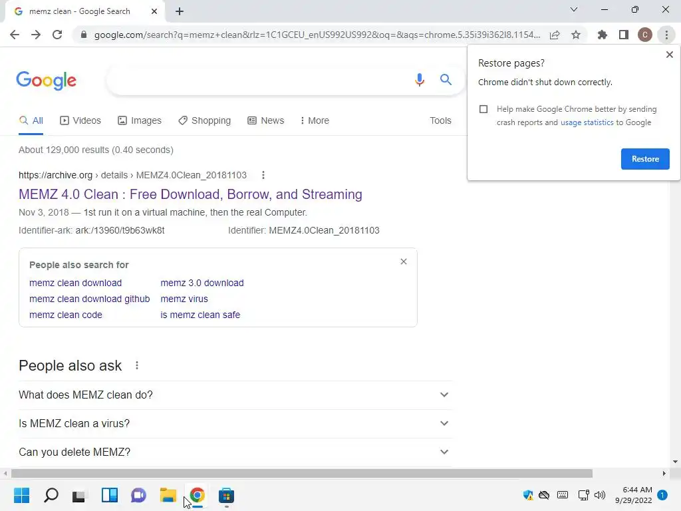Go to the Google home logo
The height and width of the screenshot is (511, 681).
click(46, 81)
